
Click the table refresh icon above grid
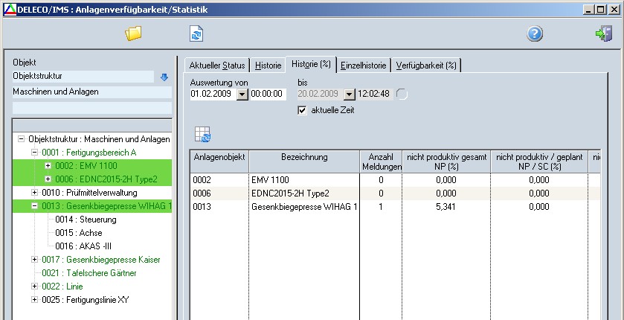tap(202, 134)
